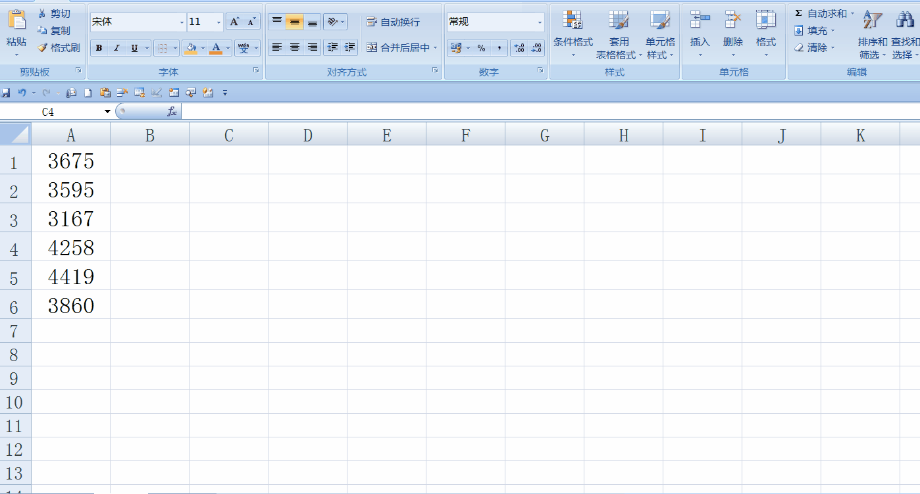Toggle italic formatting

(116, 48)
